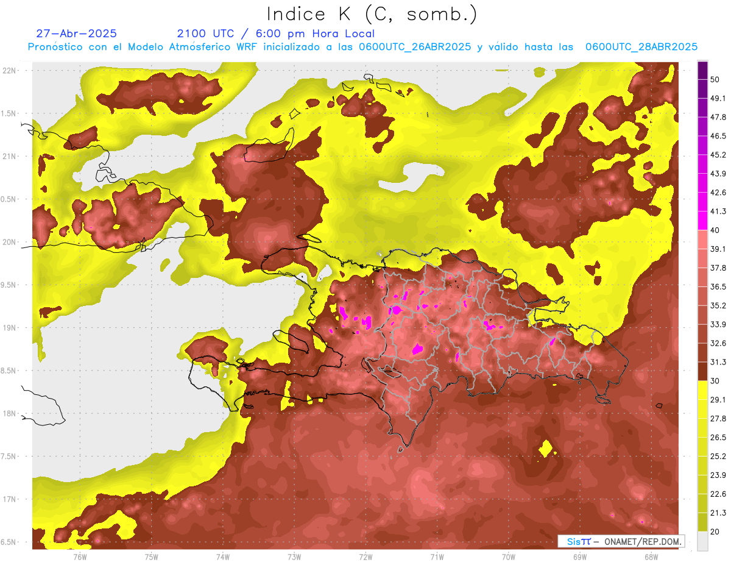This screenshot has height=565, width=731.
Task: Click the legend value "26.5"
Action: [718, 437]
